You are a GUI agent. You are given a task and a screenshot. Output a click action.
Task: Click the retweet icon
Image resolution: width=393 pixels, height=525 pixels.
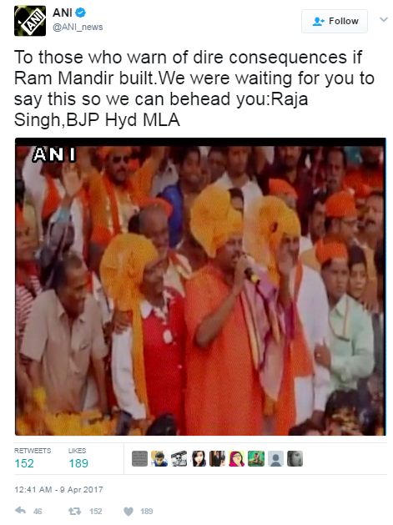pyautogui.click(x=74, y=511)
